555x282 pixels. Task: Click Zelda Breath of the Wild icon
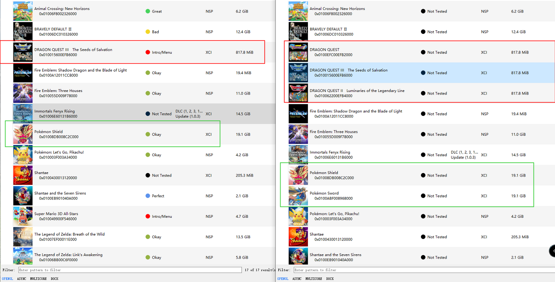tap(23, 237)
